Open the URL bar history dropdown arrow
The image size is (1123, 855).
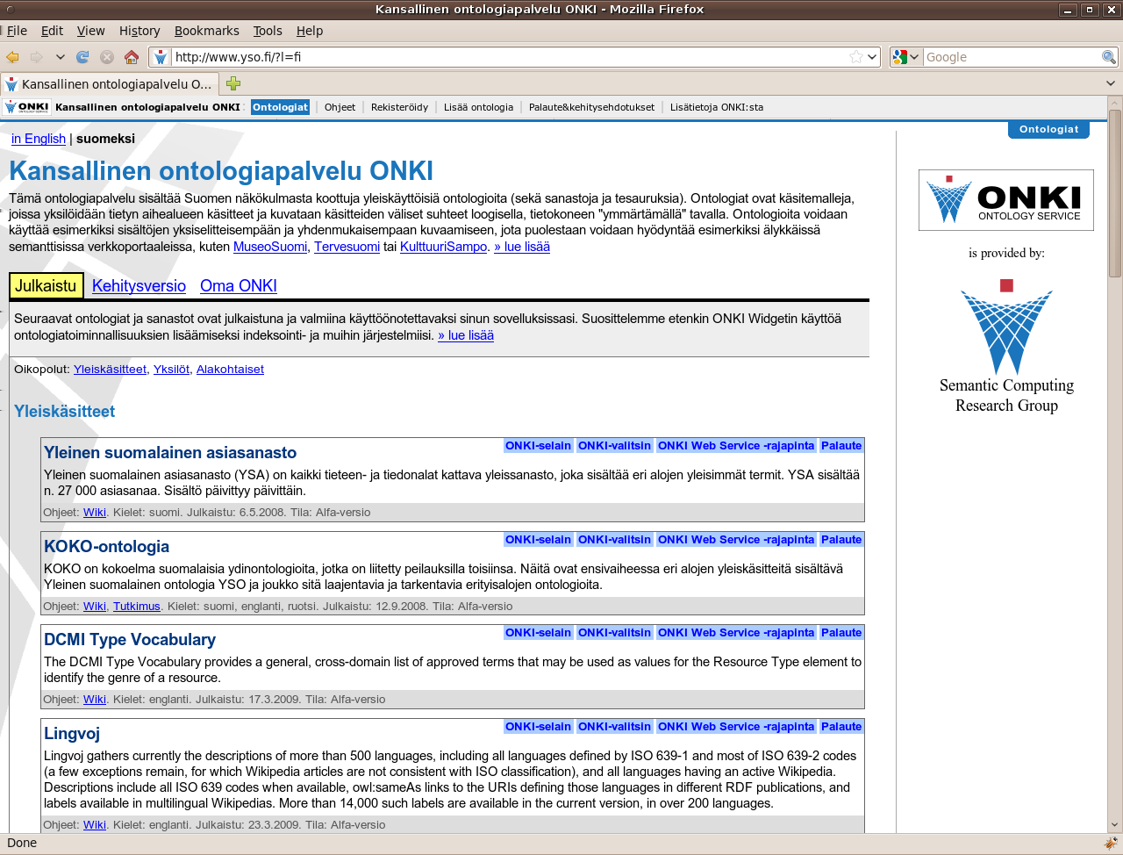[872, 57]
